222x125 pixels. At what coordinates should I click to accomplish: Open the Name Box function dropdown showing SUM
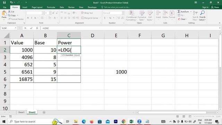point(16,28)
